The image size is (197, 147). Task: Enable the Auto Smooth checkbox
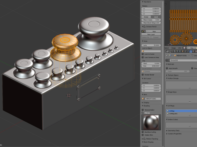(167, 68)
